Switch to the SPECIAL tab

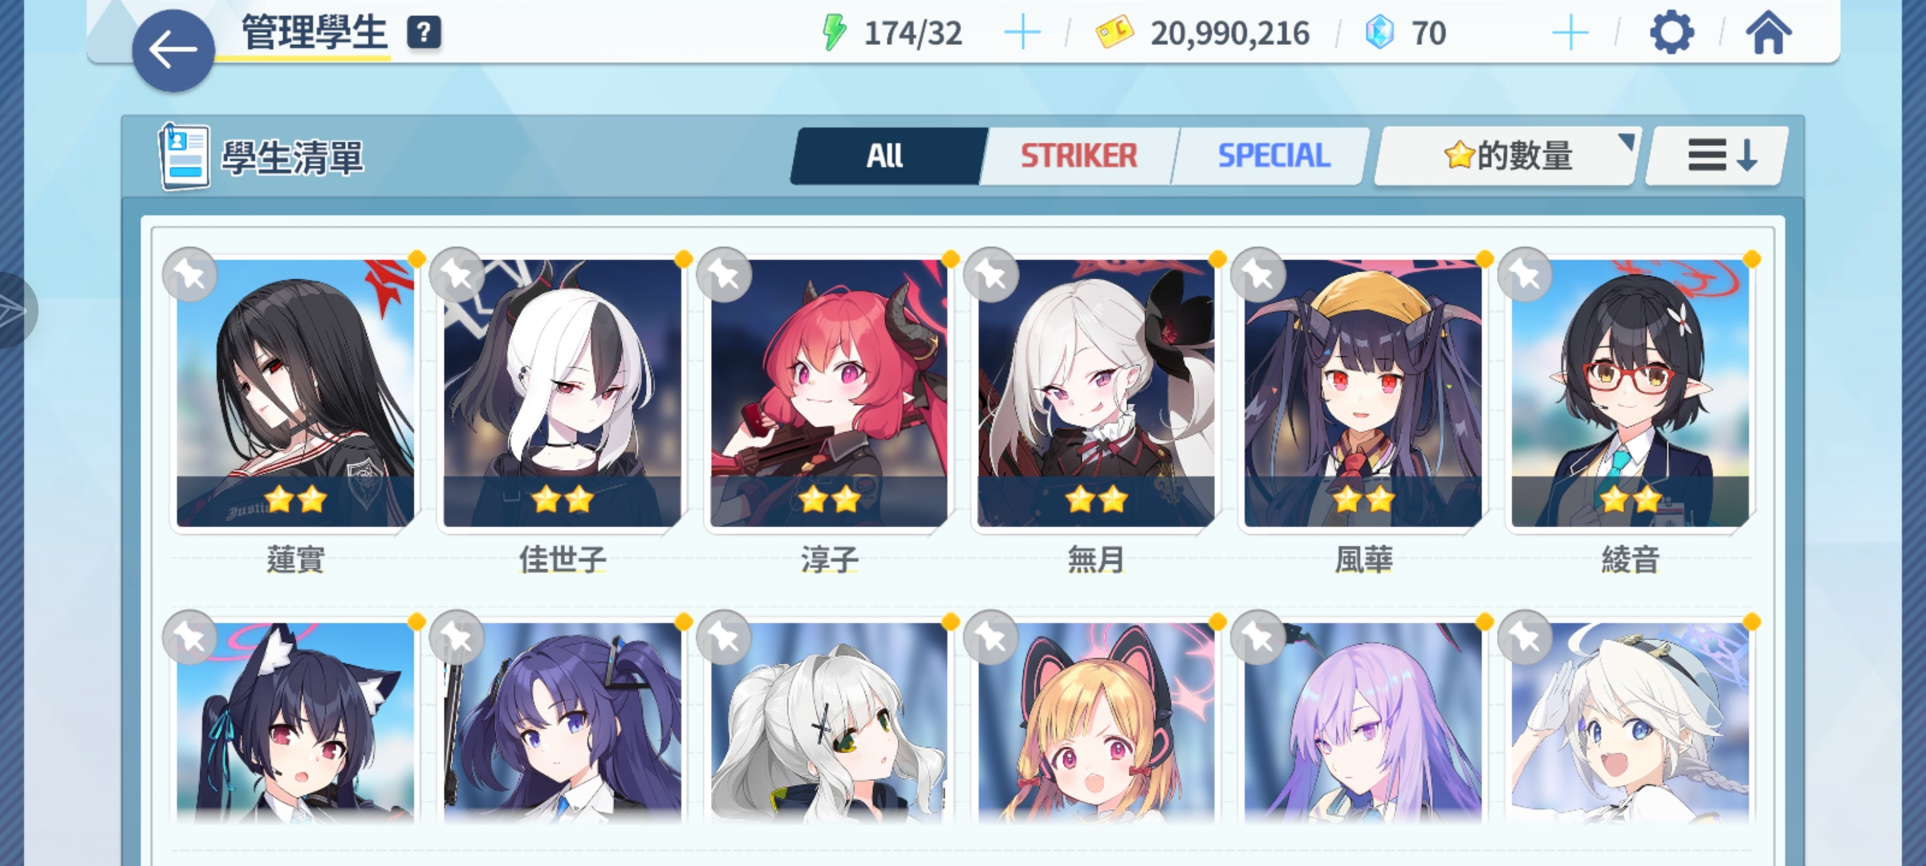1273,156
